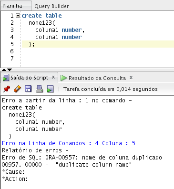Print the script output
The image size is (174, 189).
(x=39, y=89)
